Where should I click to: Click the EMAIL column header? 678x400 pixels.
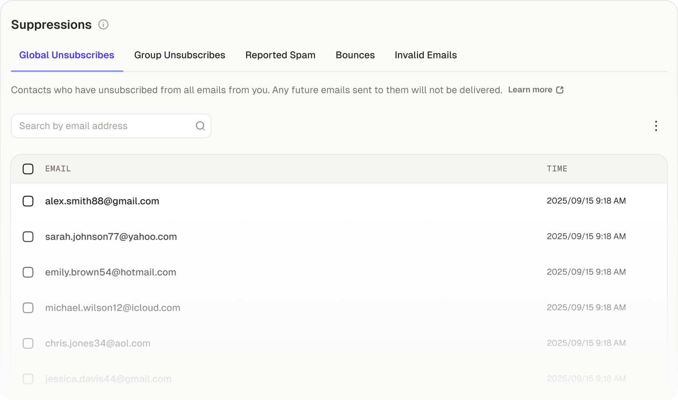pos(58,169)
